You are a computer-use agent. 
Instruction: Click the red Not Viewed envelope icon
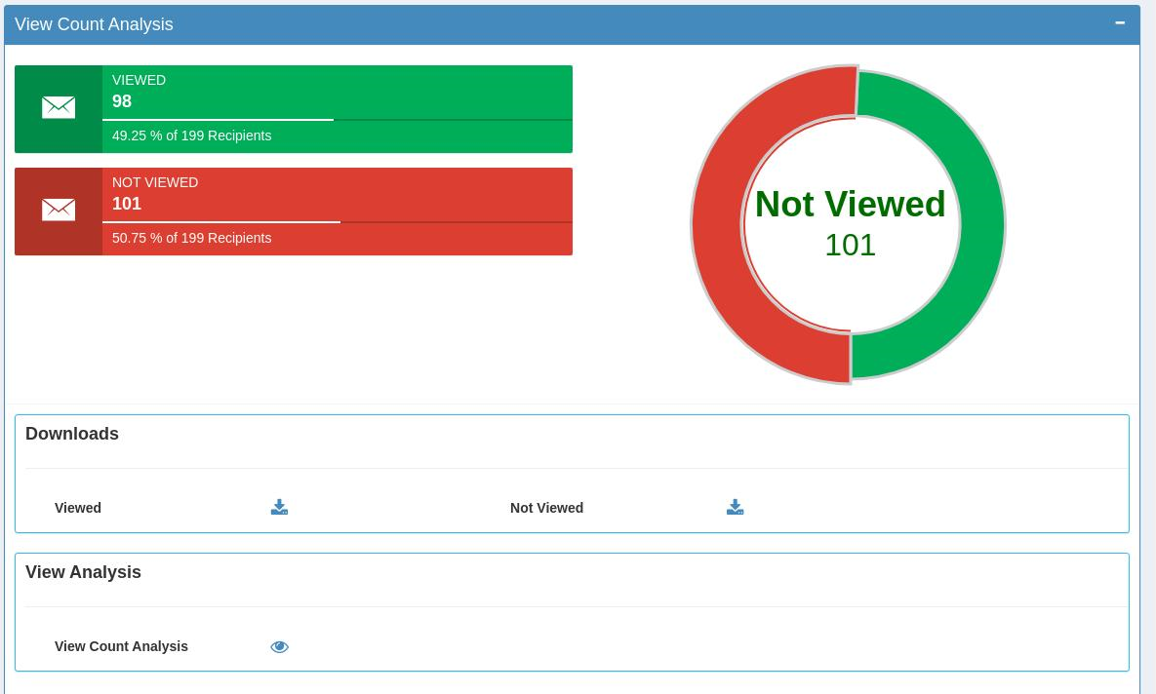click(59, 211)
